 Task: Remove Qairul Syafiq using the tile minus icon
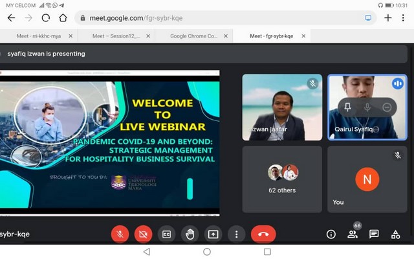(x=386, y=107)
